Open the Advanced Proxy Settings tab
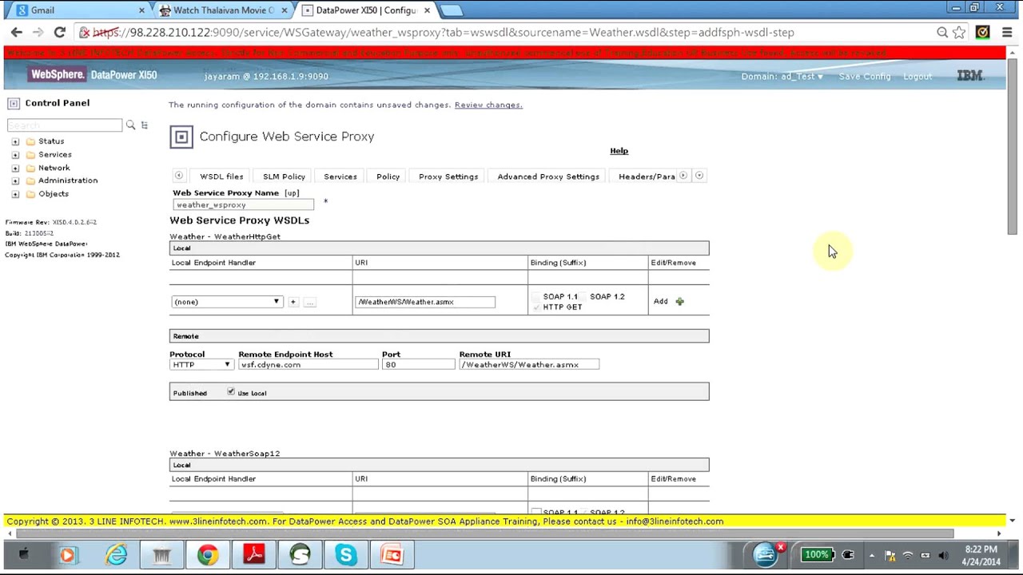This screenshot has height=575, width=1023. point(548,176)
